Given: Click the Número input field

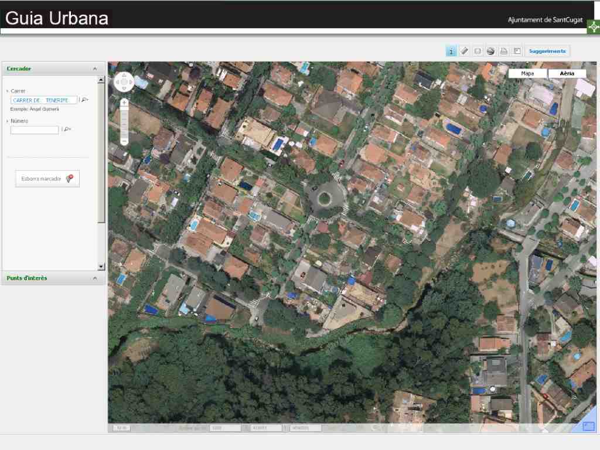Looking at the screenshot, I should pos(35,129).
